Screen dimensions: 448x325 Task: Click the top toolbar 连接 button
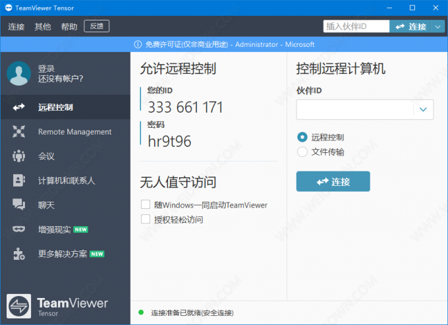410,26
